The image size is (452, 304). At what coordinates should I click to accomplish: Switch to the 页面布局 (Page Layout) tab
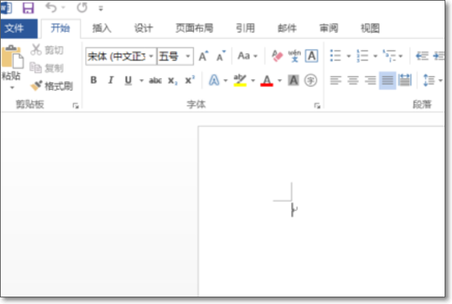click(195, 28)
